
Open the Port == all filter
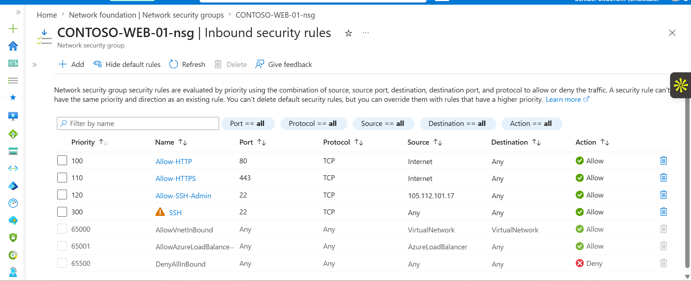click(x=248, y=123)
